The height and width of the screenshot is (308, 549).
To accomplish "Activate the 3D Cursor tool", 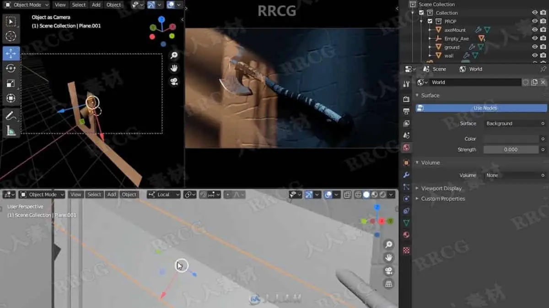I will pos(11,37).
